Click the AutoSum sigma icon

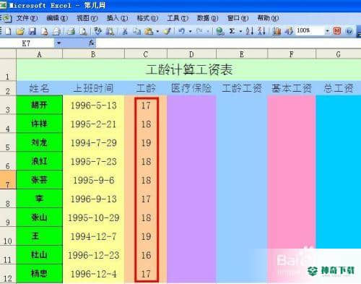coord(232,31)
